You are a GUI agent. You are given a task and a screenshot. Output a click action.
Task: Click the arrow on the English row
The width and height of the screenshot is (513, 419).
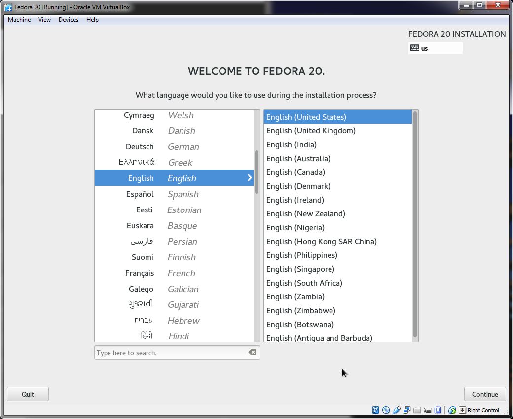[250, 177]
